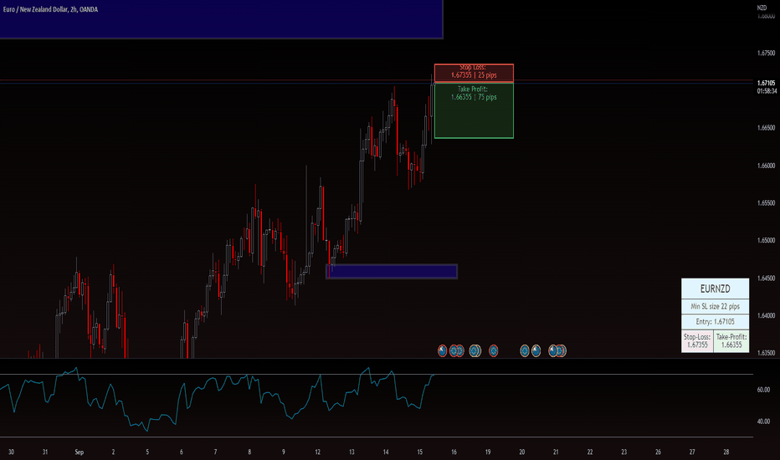Click the Sep label on the time axis

80,452
